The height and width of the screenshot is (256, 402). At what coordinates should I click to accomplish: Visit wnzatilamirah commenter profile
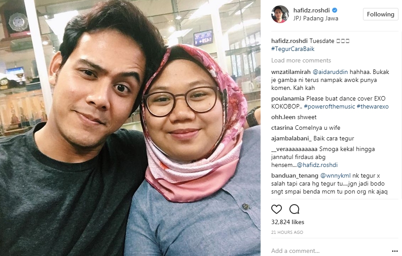[291, 72]
